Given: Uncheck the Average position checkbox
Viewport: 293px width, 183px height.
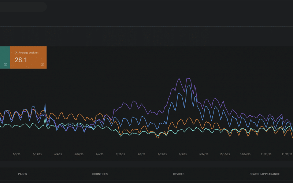Looking at the screenshot, I should (16, 53).
